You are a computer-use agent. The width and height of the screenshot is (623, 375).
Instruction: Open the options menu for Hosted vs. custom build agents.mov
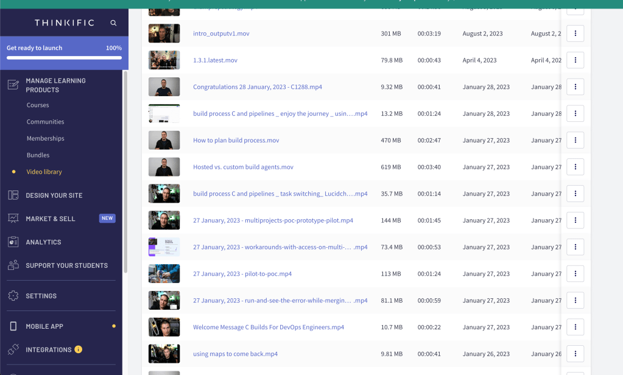pos(575,167)
